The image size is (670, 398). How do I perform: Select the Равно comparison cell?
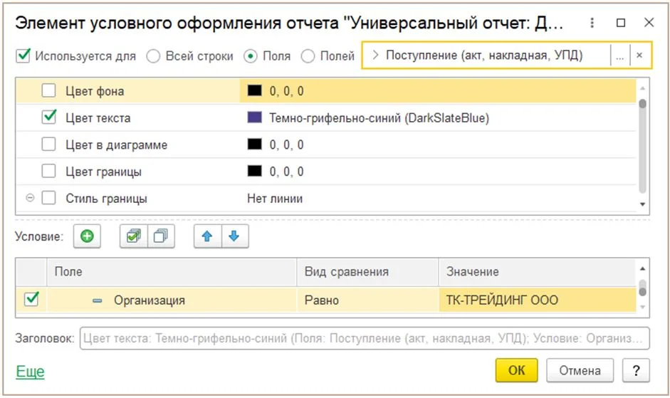click(x=367, y=300)
